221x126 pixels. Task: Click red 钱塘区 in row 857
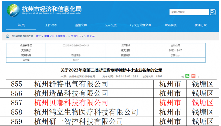coord(203,103)
